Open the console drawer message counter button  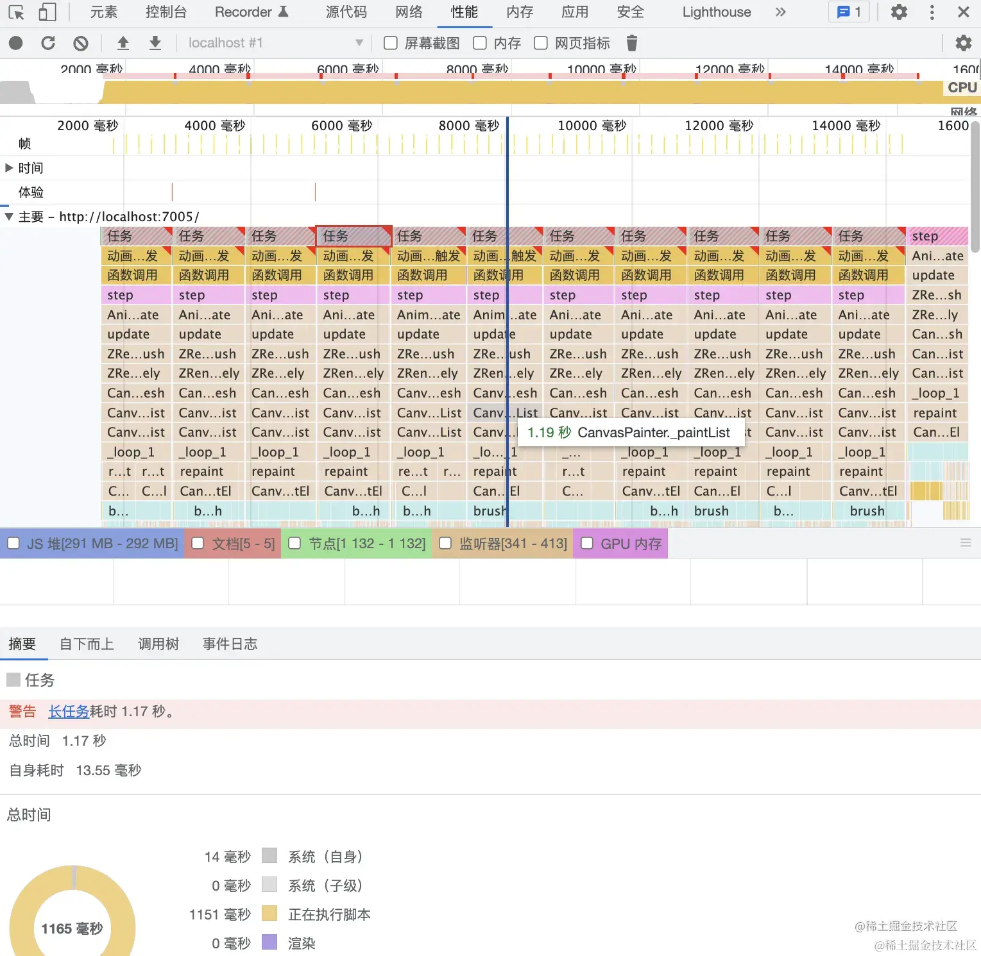[x=848, y=12]
